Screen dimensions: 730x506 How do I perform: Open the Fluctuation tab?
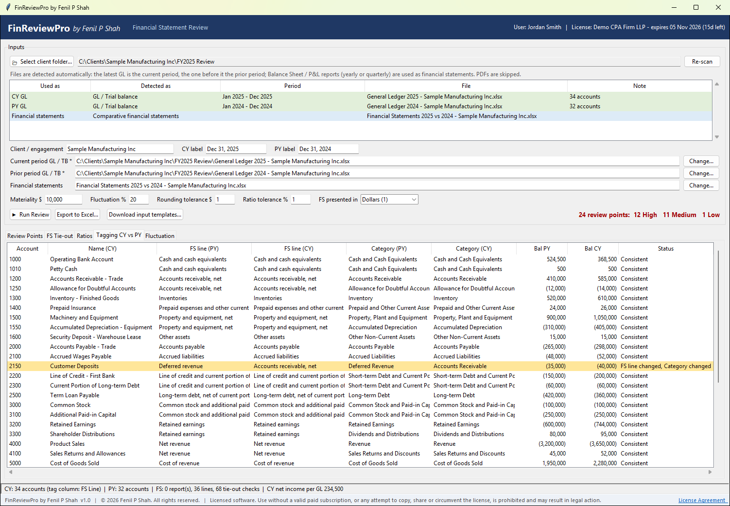click(x=160, y=236)
